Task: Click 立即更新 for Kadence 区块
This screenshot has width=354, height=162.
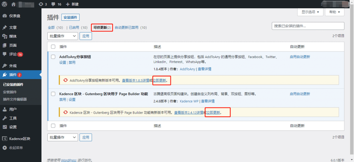Action: click(213, 112)
